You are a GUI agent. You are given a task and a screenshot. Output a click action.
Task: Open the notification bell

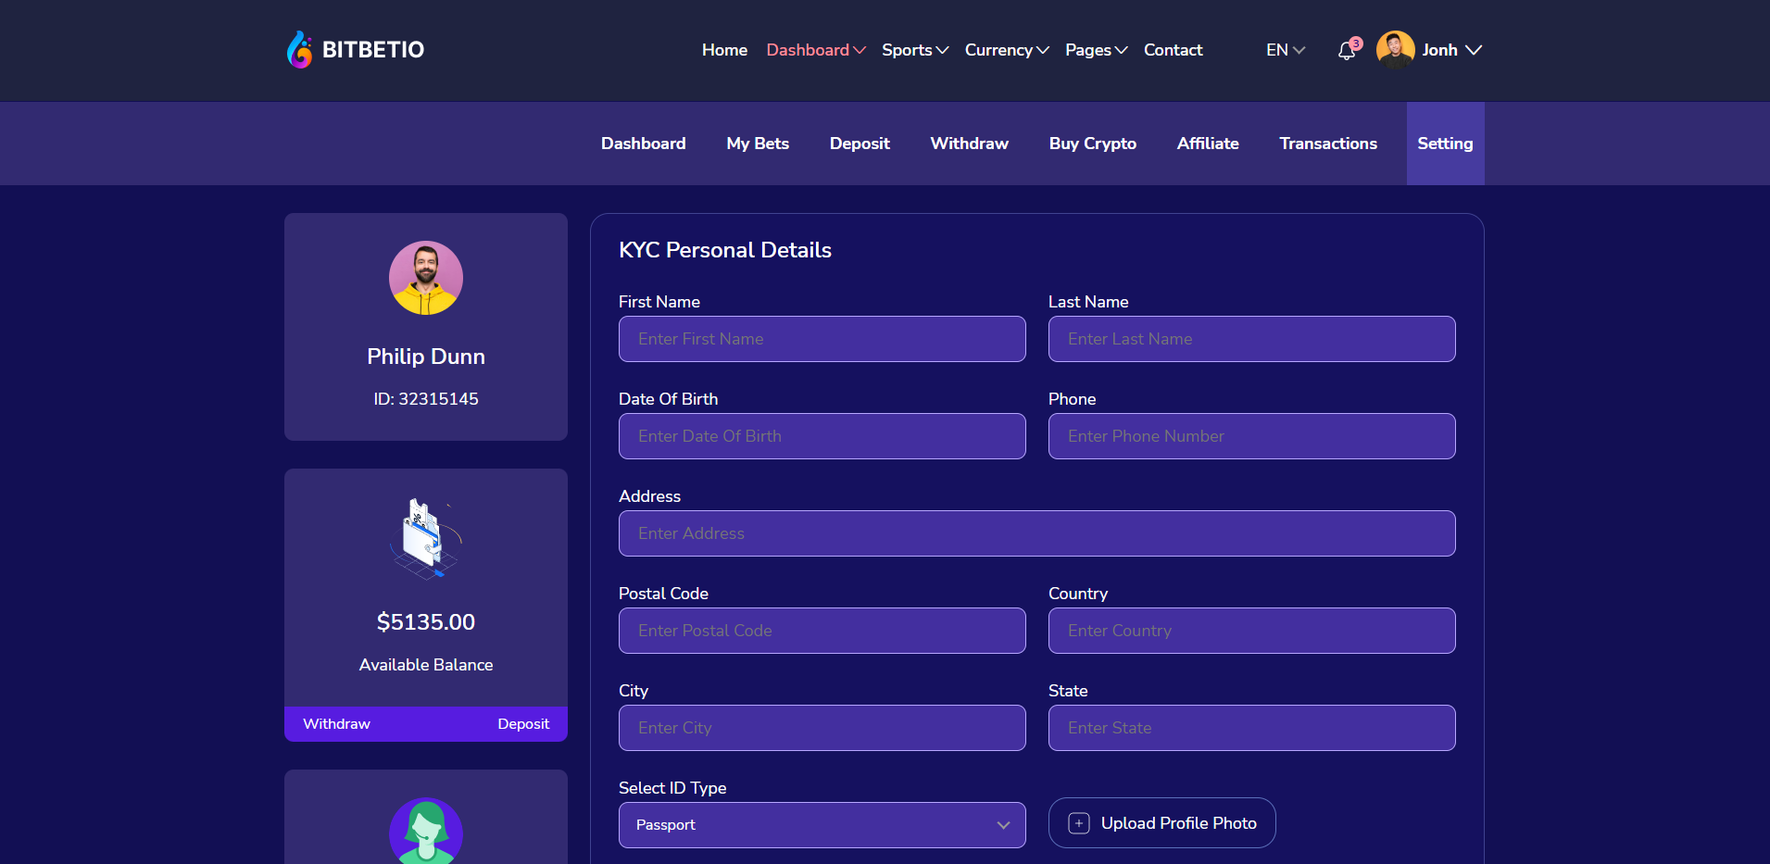pos(1348,50)
